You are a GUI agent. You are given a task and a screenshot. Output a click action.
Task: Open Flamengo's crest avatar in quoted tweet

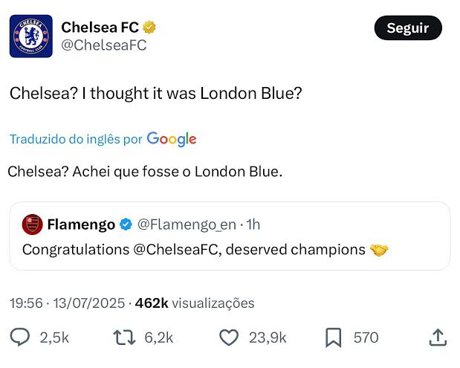[x=32, y=225]
